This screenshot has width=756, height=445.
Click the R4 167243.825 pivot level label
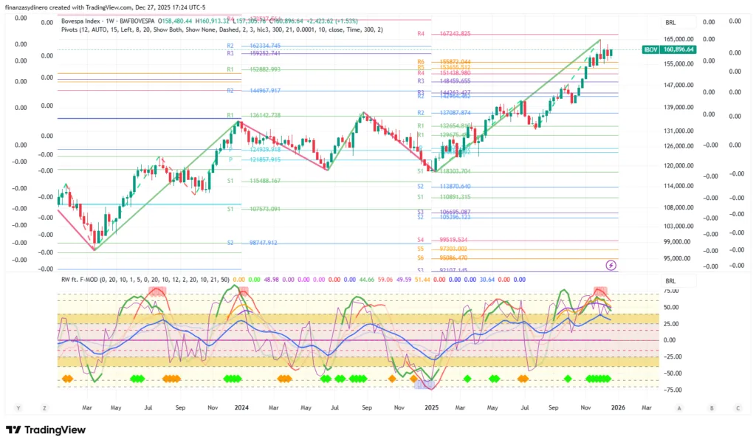tap(443, 34)
